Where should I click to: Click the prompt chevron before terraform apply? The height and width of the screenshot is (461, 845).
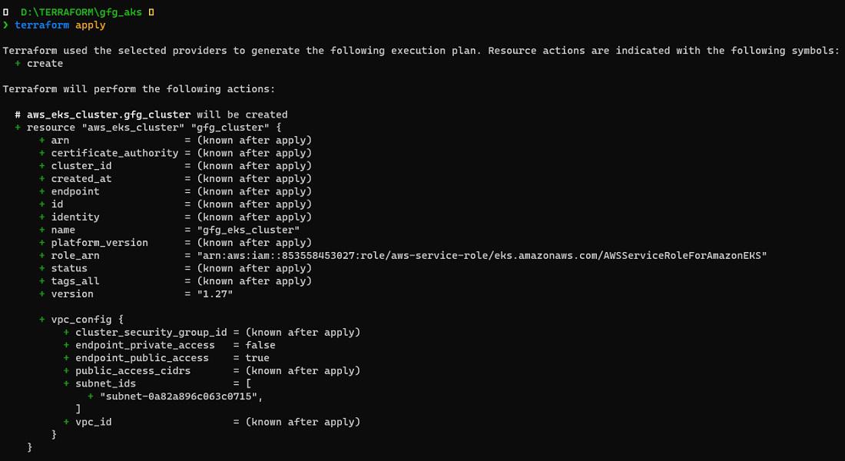(5, 25)
